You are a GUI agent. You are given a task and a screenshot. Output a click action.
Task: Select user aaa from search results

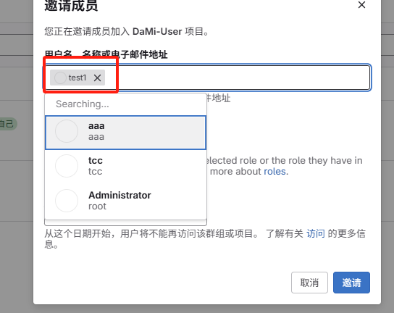pyautogui.click(x=125, y=133)
